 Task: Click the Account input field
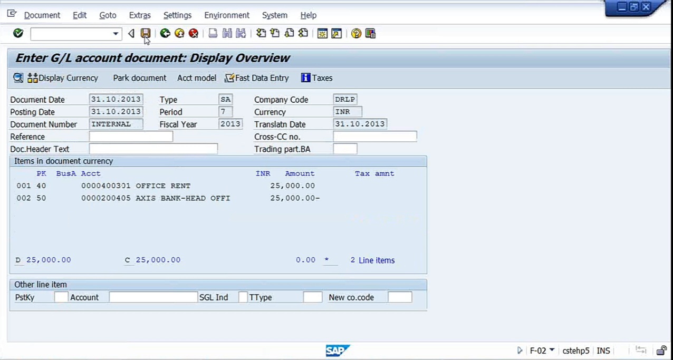153,297
